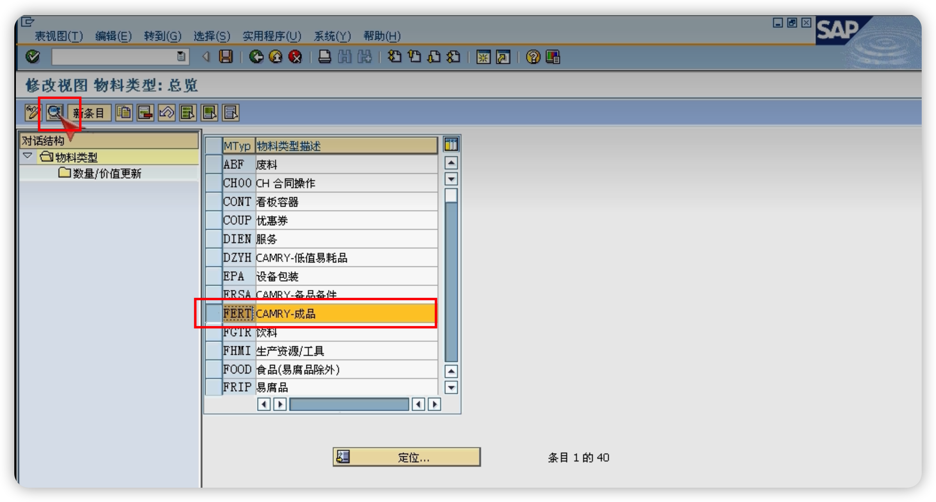Click the 定位... button
The width and height of the screenshot is (936, 502).
407,457
